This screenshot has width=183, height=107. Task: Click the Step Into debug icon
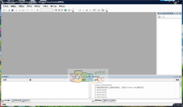[98, 10]
